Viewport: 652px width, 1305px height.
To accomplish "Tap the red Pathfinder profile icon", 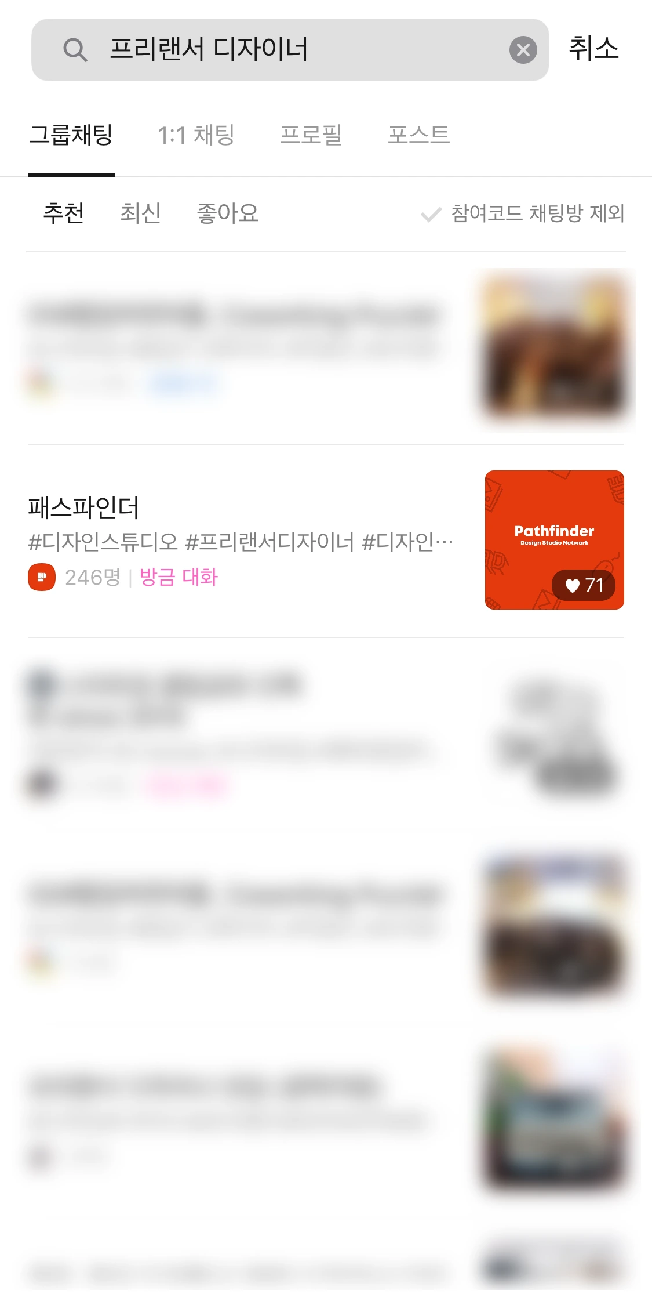I will [x=42, y=577].
